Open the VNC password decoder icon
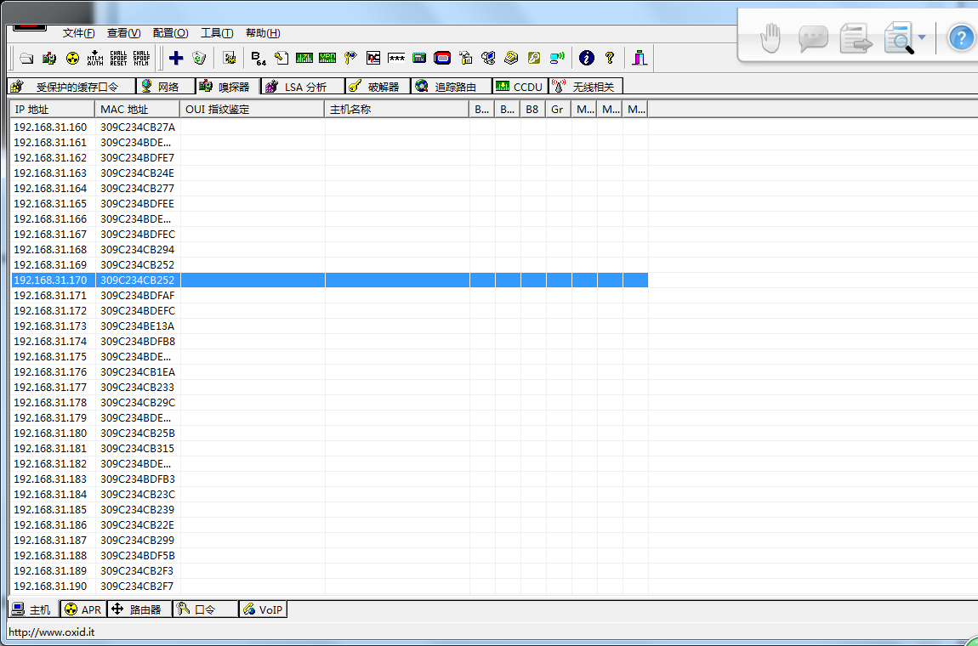 [373, 59]
